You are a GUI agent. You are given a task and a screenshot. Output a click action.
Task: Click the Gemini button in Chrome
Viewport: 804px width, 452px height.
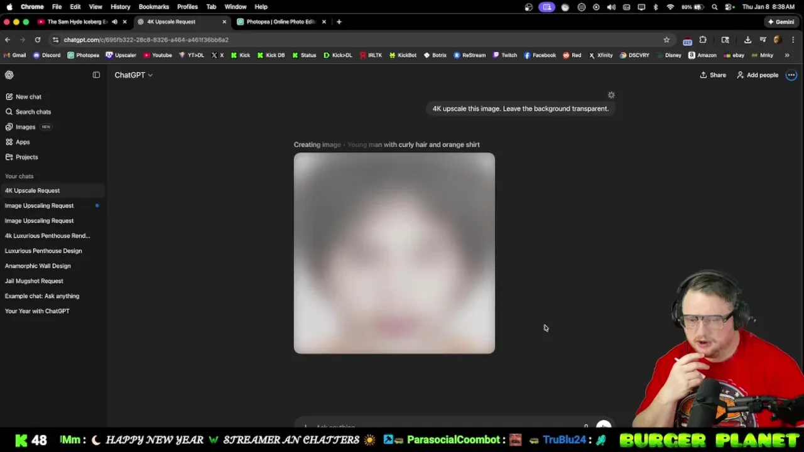781,21
